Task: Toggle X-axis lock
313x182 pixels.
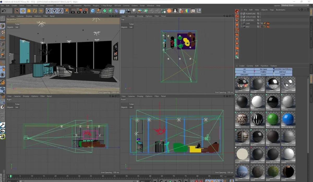Action: [x=49, y=11]
